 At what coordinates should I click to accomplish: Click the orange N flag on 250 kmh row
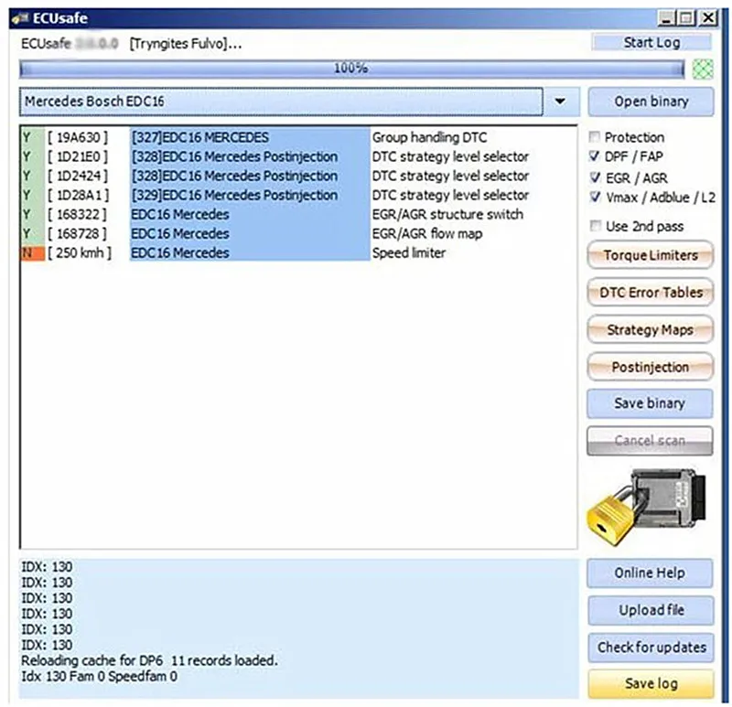coord(33,252)
